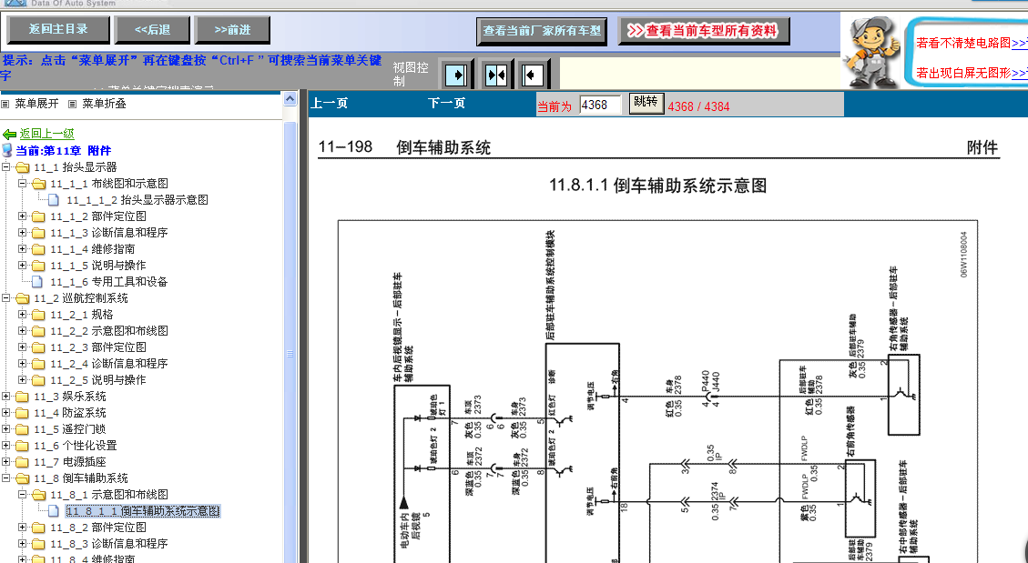
Task: Click folder icon of 11_3 娱乐系统
Action: (x=23, y=397)
